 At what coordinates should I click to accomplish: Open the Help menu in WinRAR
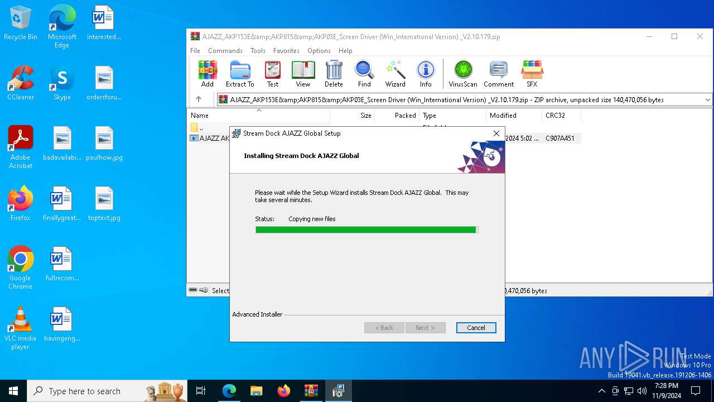coord(345,50)
